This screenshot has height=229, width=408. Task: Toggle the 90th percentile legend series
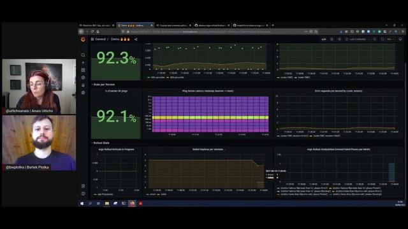[x=156, y=78]
